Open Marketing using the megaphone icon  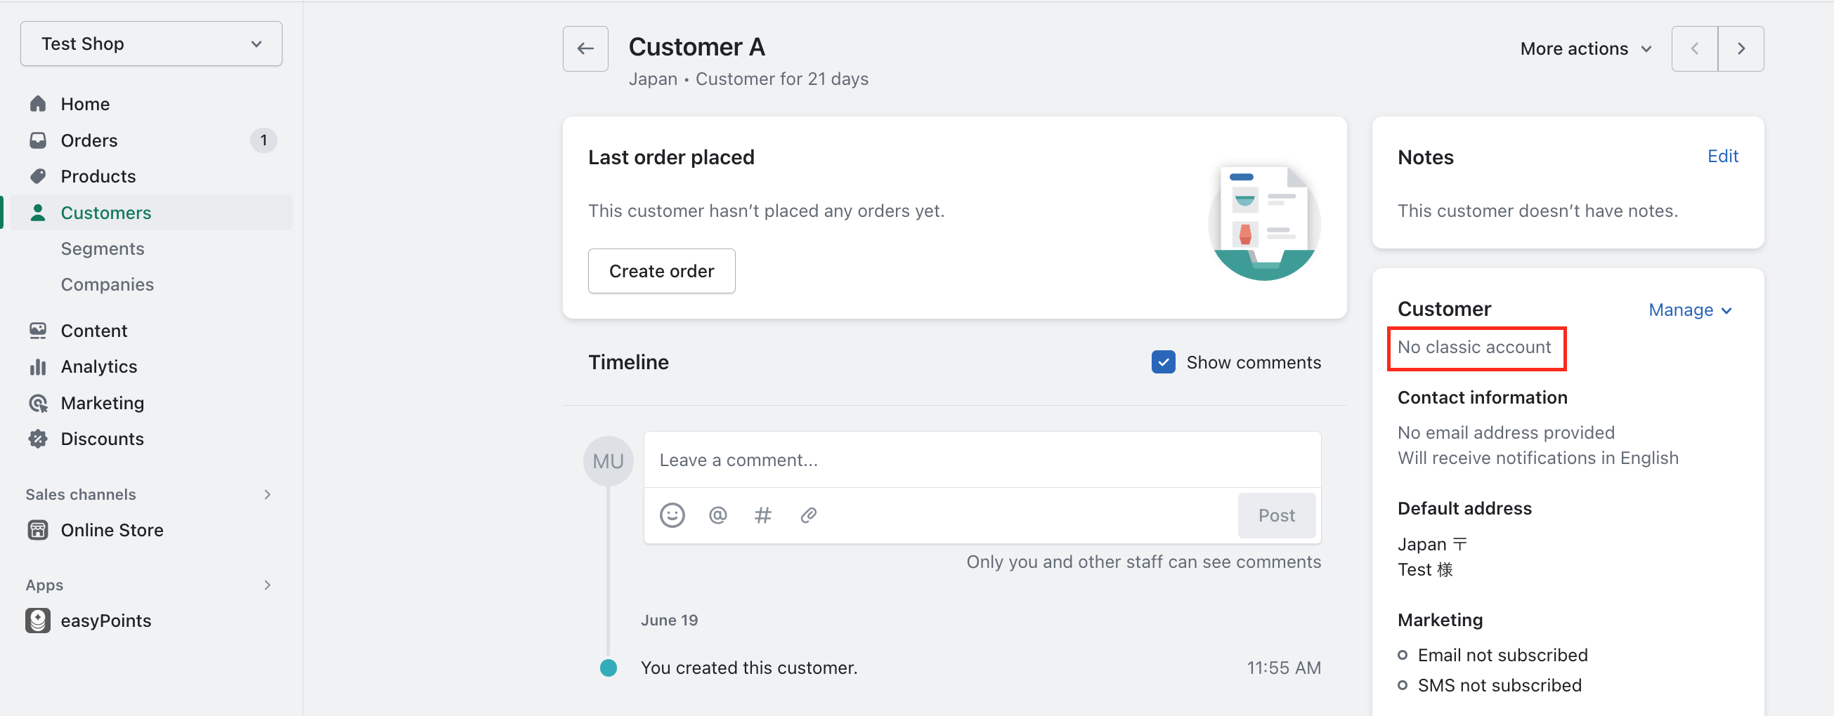[39, 402]
